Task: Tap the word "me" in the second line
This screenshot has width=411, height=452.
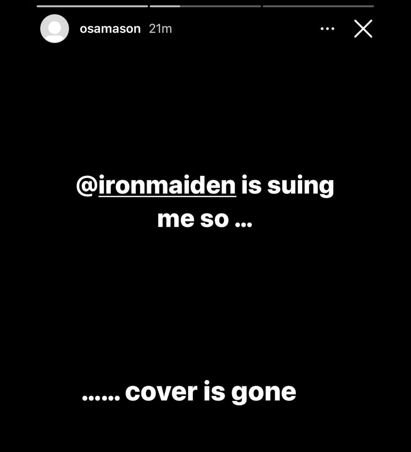Action: tap(176, 220)
